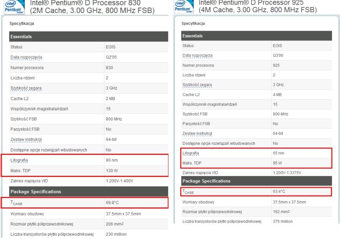
Task: Select the '162 mm2' die size value
Action: [281, 212]
